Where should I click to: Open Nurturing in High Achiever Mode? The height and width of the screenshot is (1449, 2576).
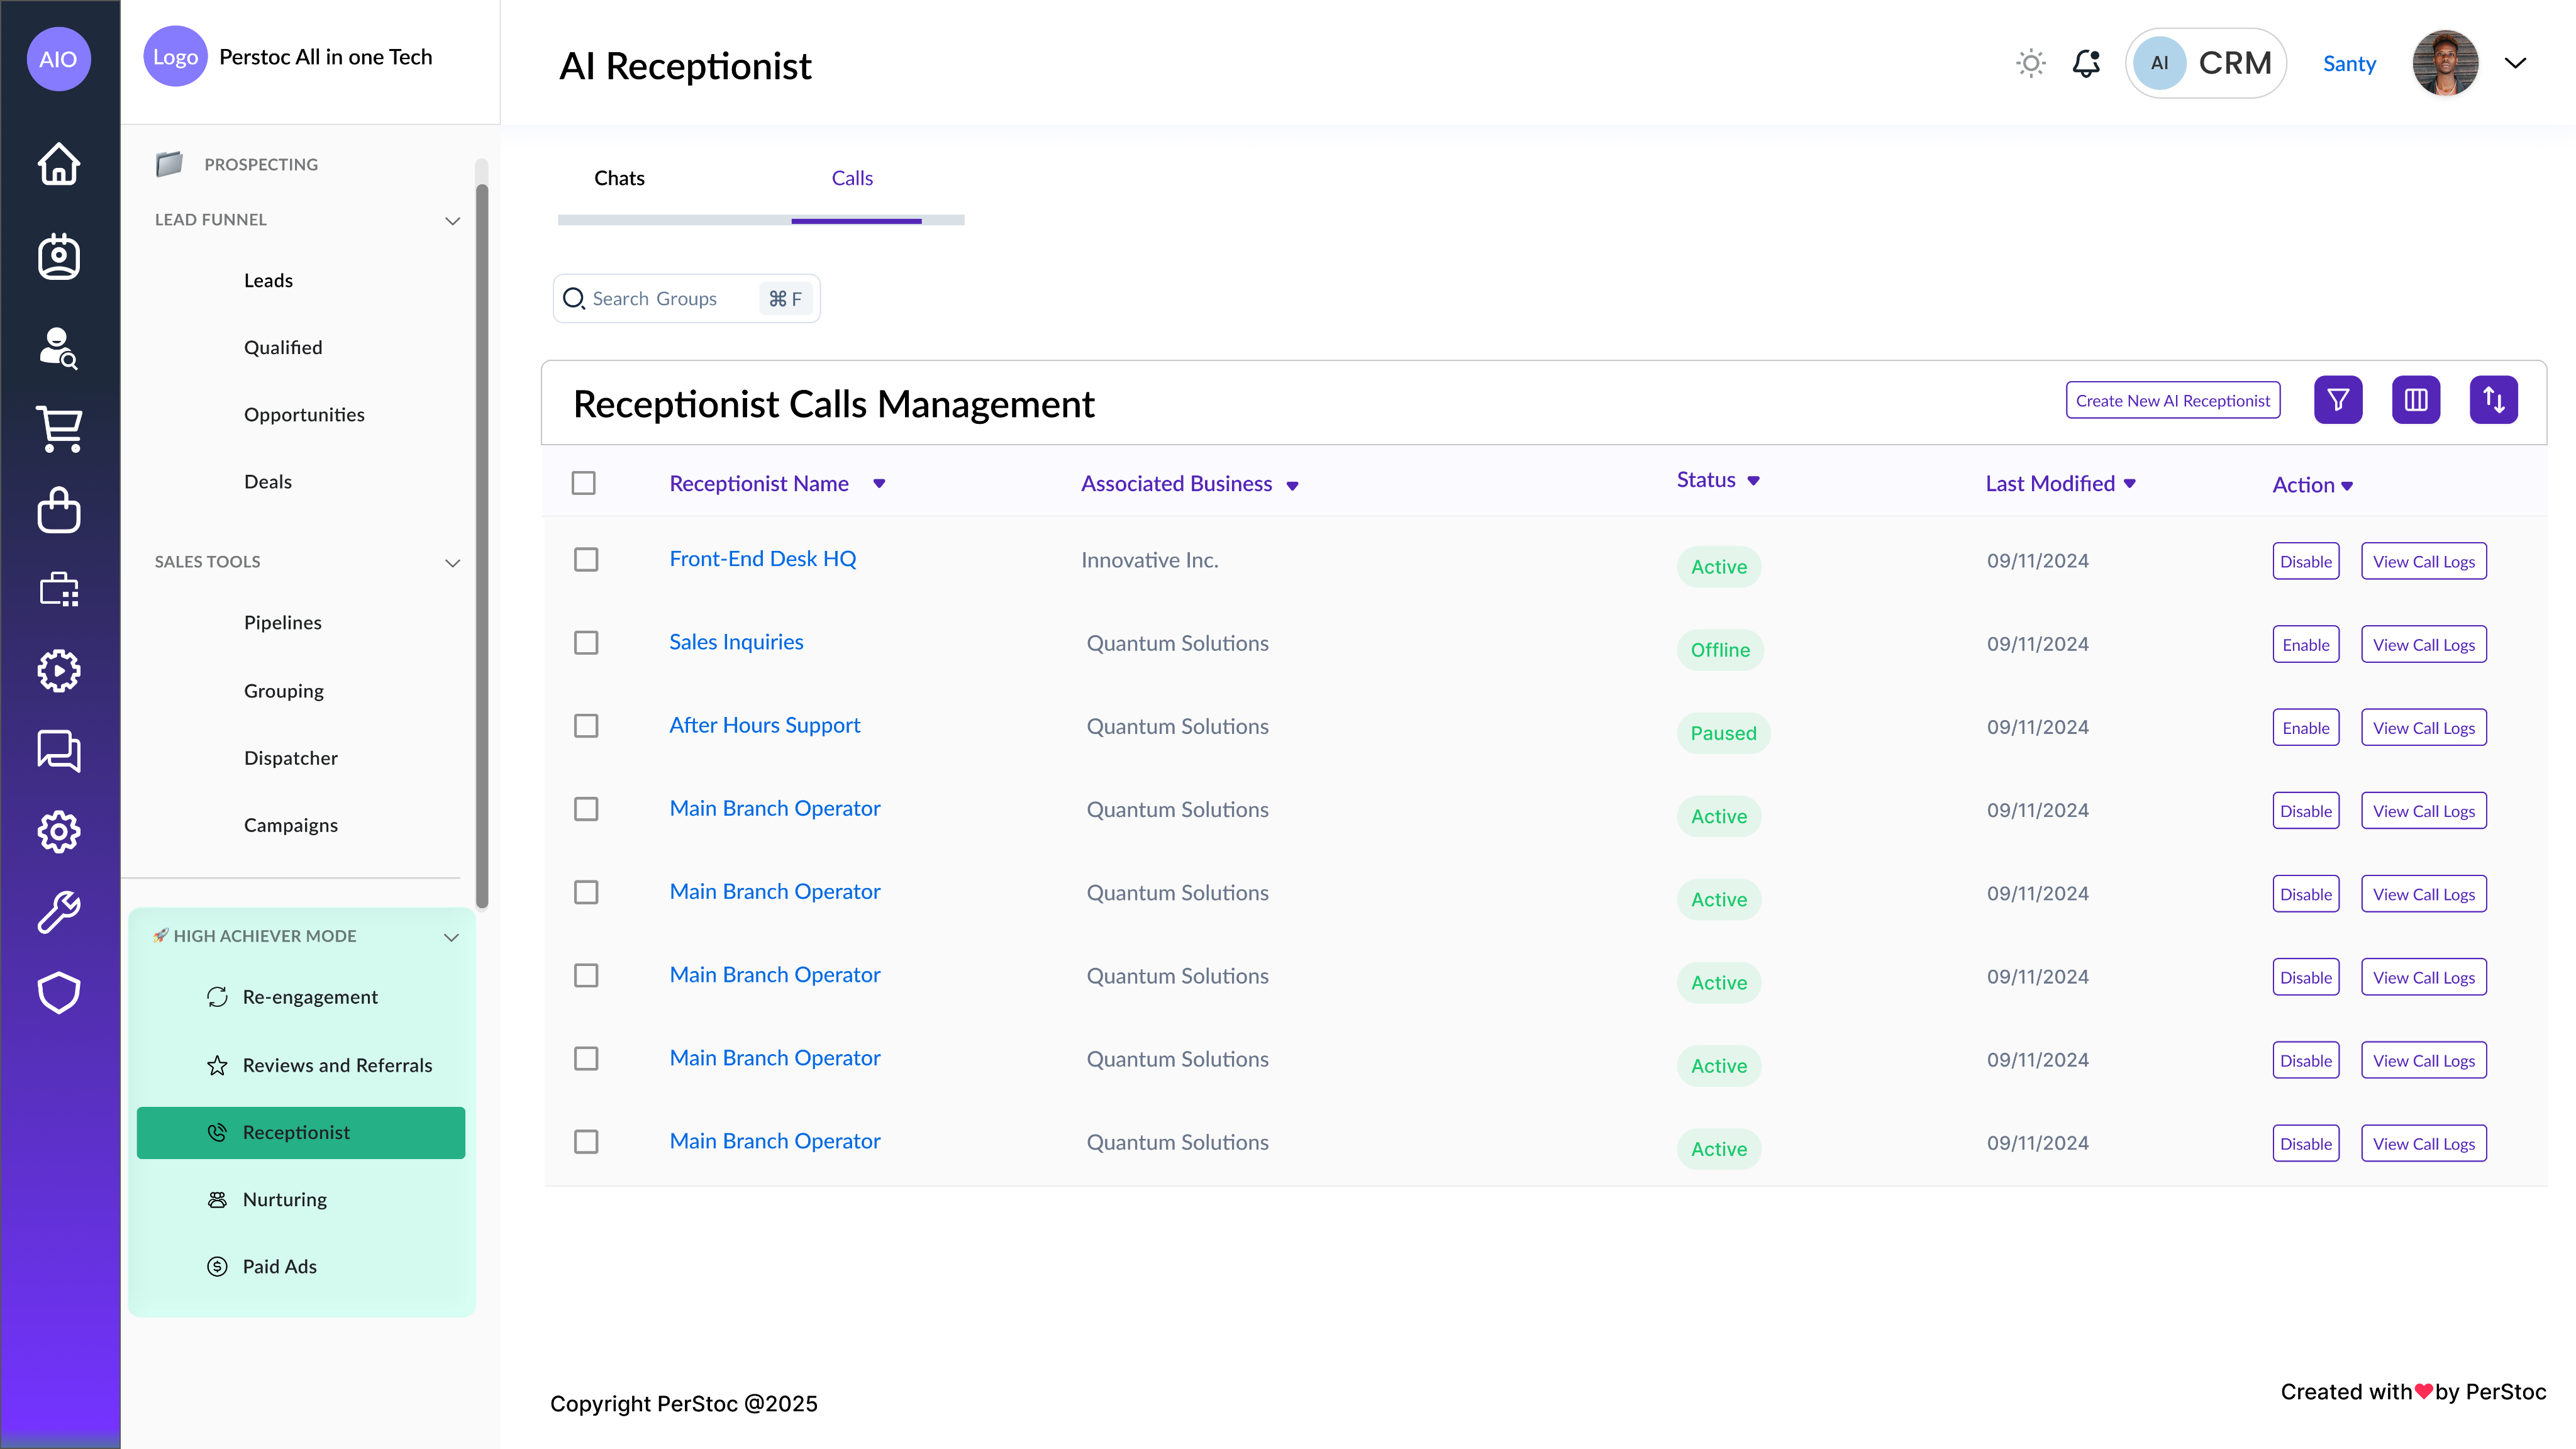coord(285,1199)
